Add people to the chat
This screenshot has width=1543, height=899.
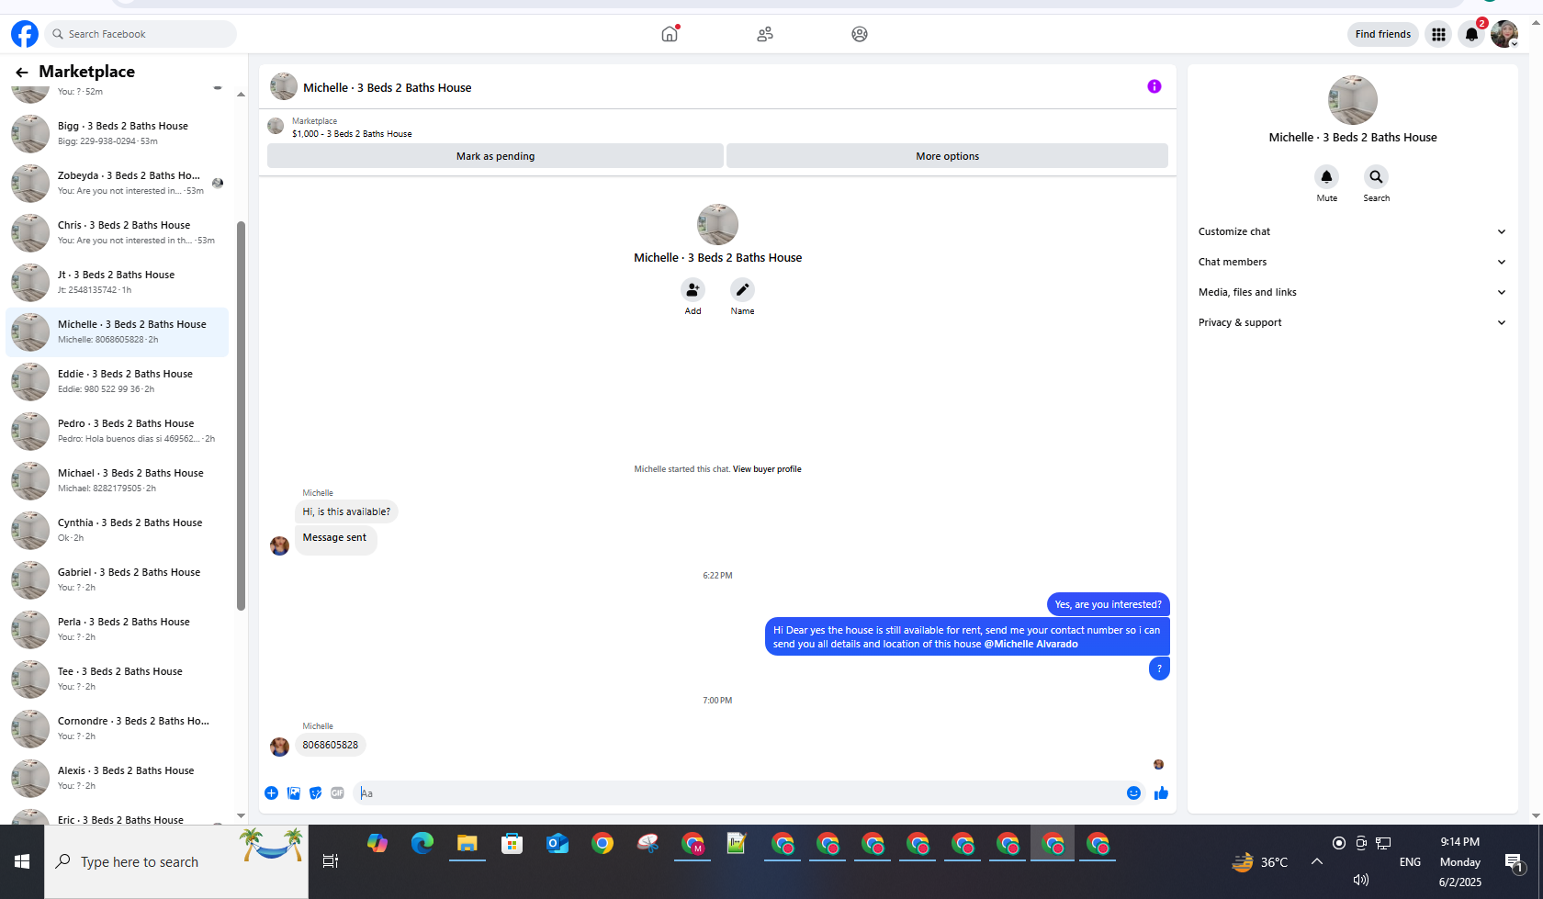[x=693, y=290]
